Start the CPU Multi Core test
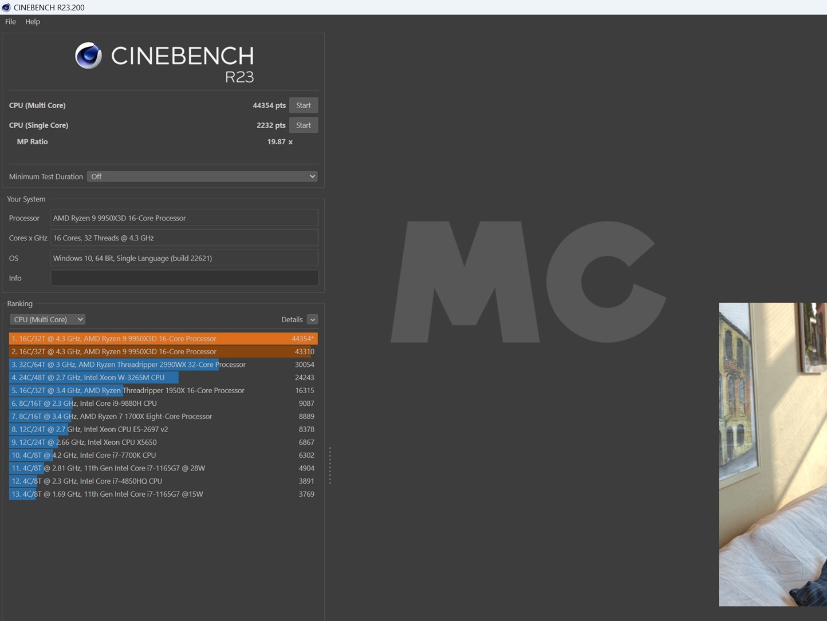Image resolution: width=827 pixels, height=621 pixels. [x=303, y=105]
